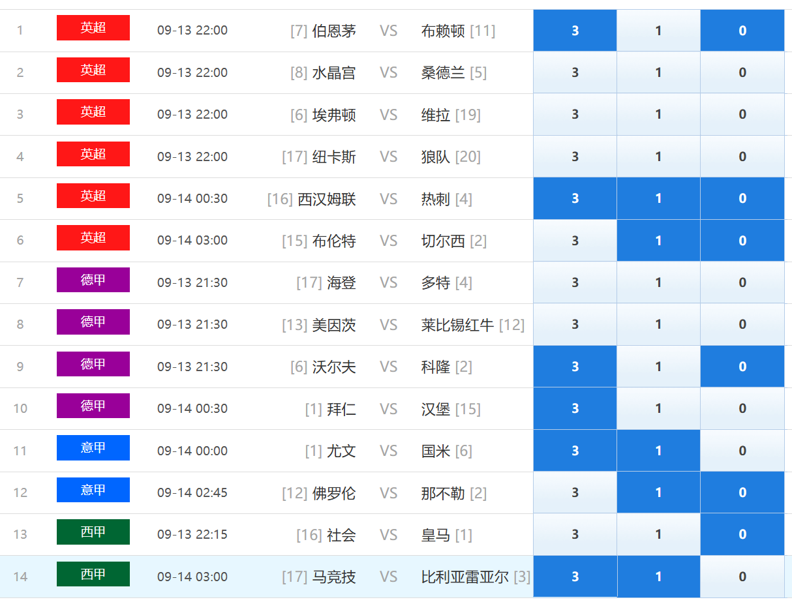
Task: Pick option 3 for 纽卡斯 vs 狼队
Action: [x=575, y=157]
